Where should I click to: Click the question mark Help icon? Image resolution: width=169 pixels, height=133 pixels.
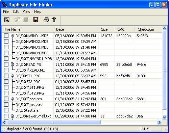pyautogui.click(x=54, y=20)
